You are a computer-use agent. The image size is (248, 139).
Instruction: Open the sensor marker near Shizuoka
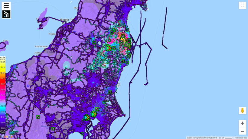(x=53, y=129)
